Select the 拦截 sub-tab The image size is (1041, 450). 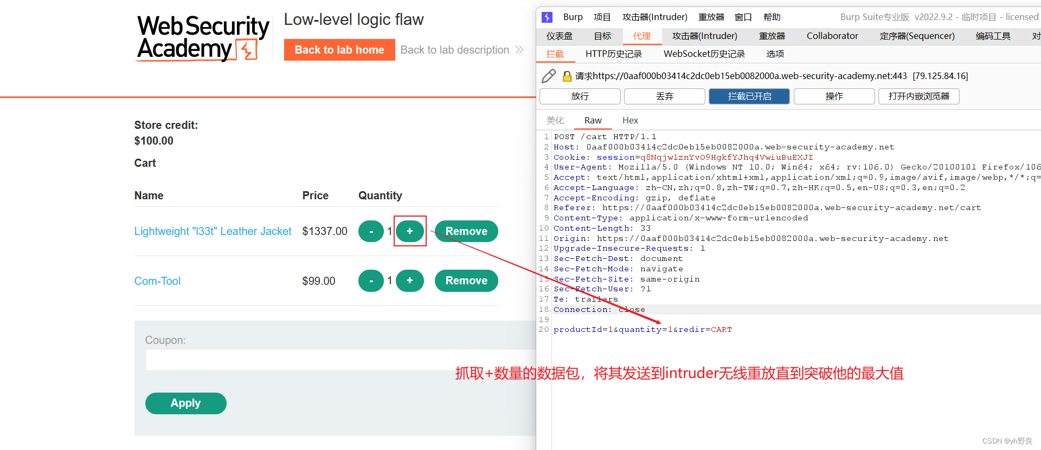tap(555, 54)
